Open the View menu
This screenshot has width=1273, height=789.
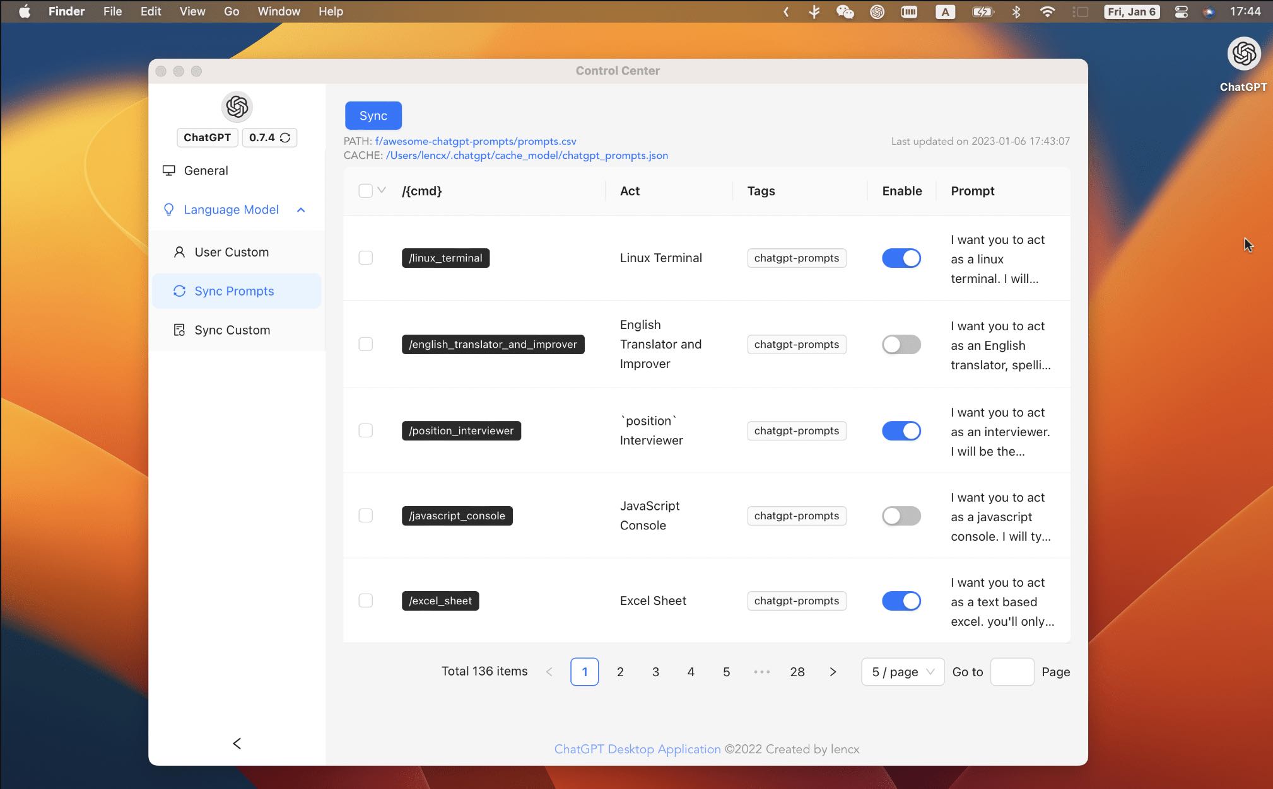point(192,11)
